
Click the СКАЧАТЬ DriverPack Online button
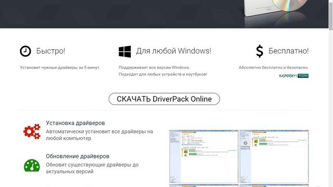pyautogui.click(x=164, y=99)
